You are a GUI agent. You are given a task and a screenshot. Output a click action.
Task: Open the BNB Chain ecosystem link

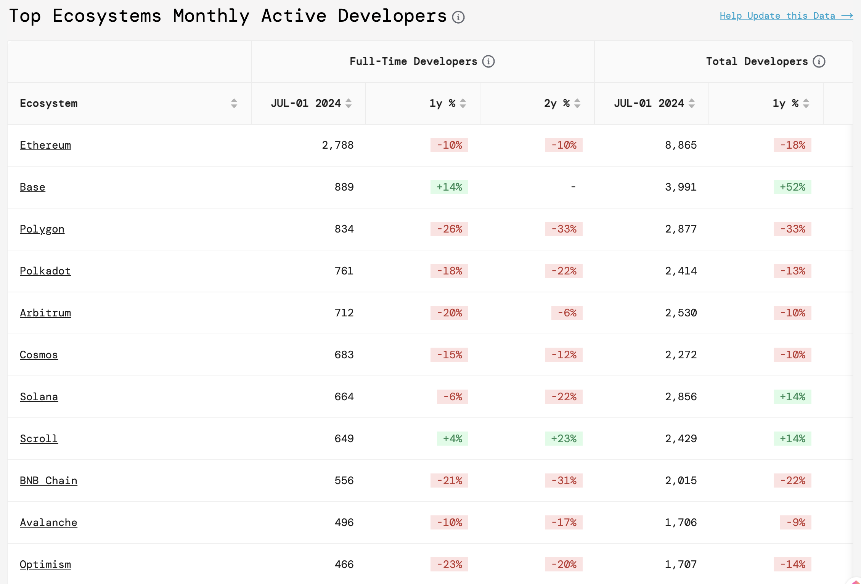coord(48,481)
